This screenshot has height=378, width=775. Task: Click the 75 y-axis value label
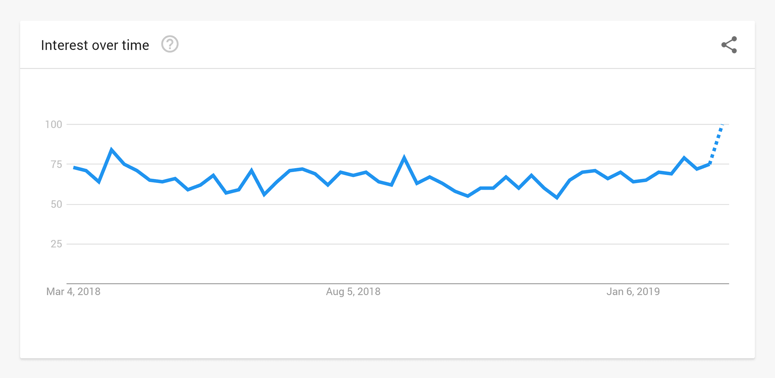coord(56,164)
